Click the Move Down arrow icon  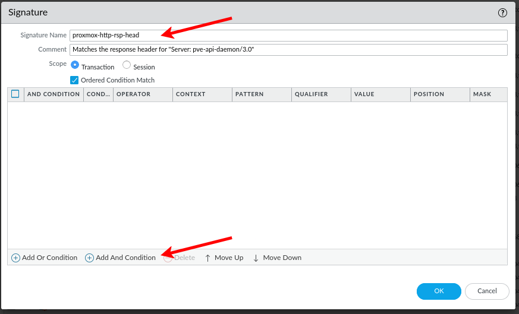(256, 258)
